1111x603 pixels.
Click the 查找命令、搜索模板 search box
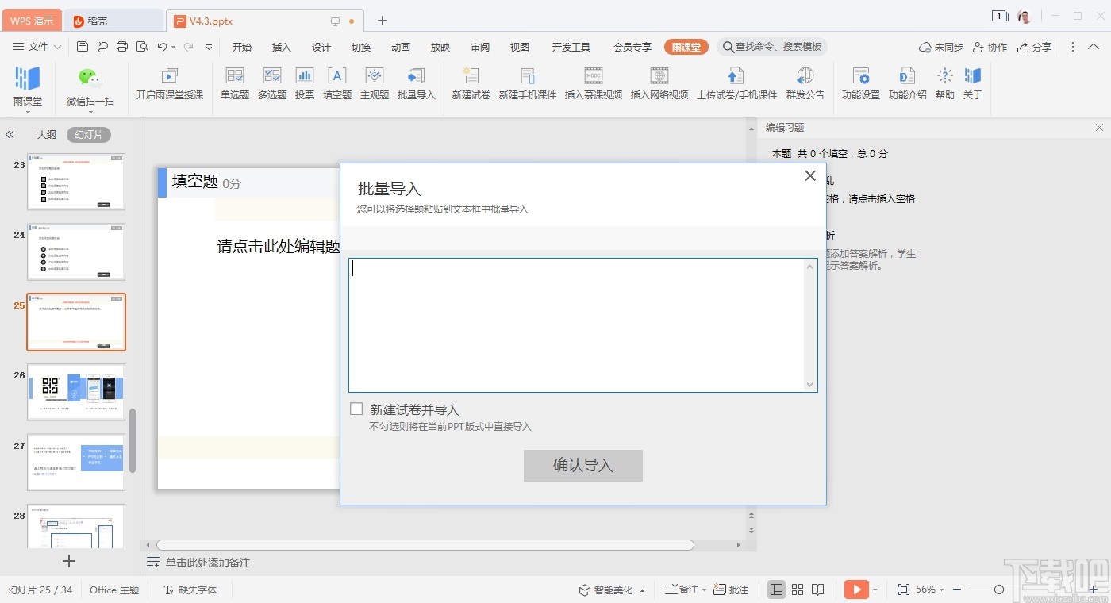(771, 47)
